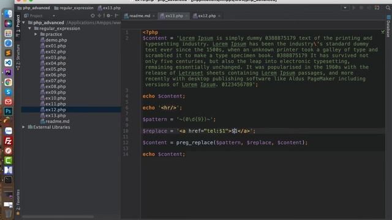The width and height of the screenshot is (392, 220).
Task: Launch FileZilla from the Dock
Action: [x=8, y=141]
